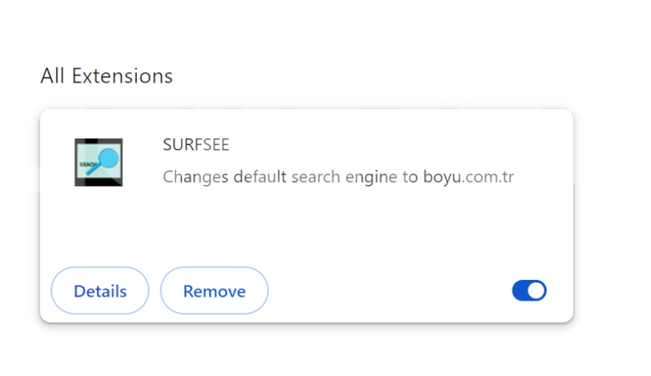Remove the SURFSEE extension

(214, 291)
